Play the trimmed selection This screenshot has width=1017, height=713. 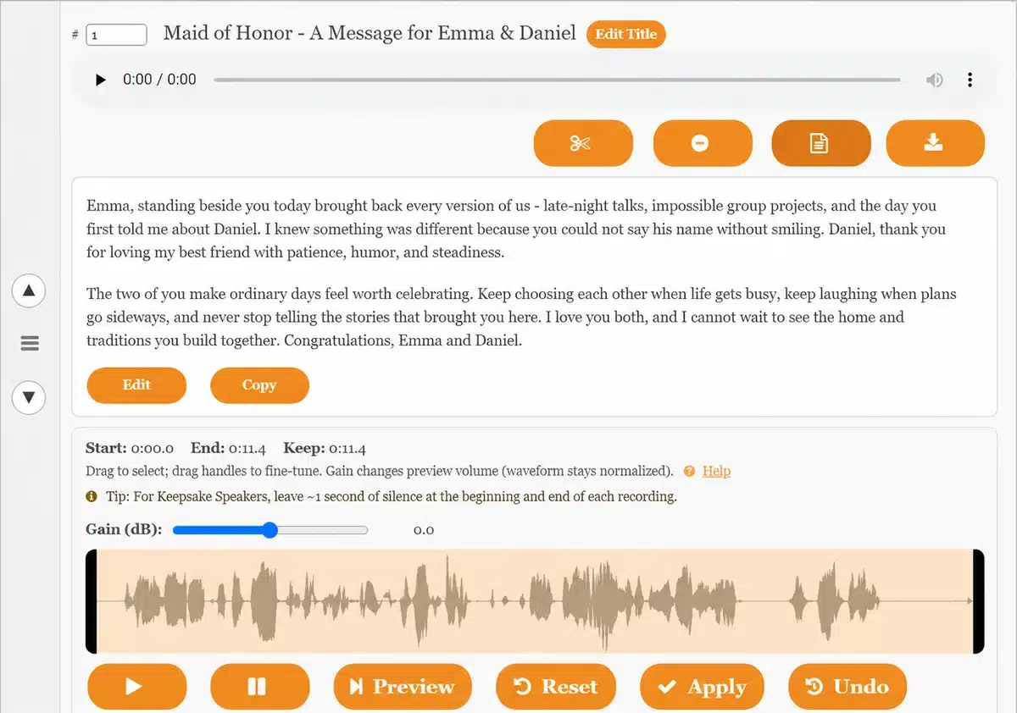tap(136, 687)
